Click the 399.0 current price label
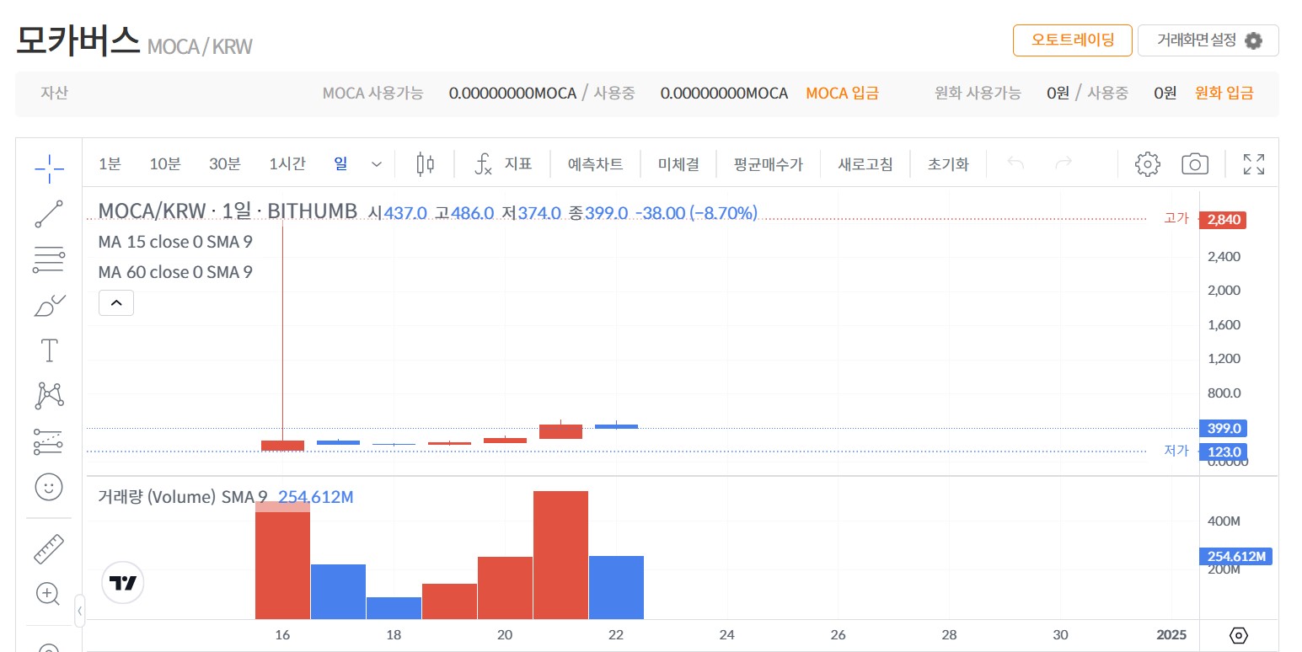Image resolution: width=1302 pixels, height=652 pixels. tap(1224, 428)
